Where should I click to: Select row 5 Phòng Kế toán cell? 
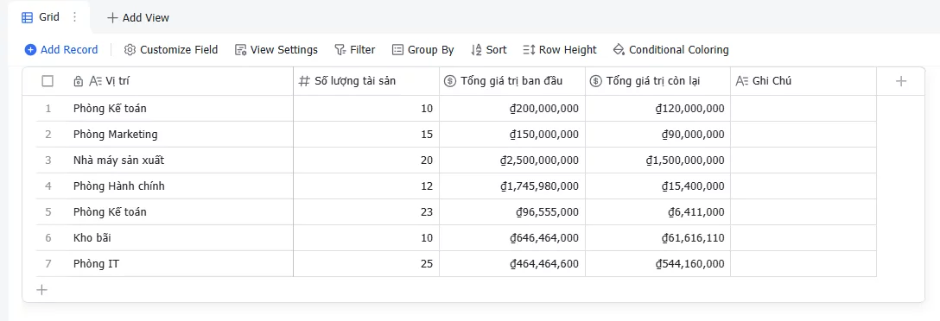(179, 211)
